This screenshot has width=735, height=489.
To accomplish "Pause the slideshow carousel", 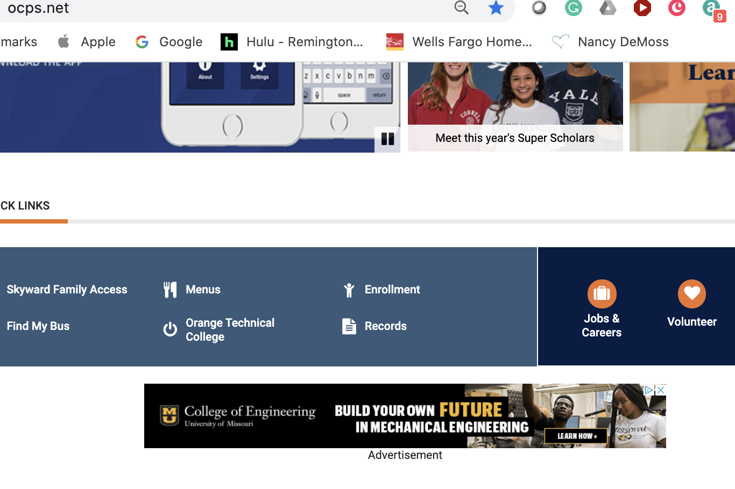I will pos(387,139).
